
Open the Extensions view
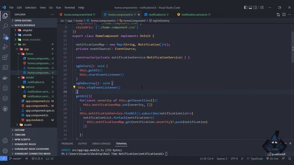tap(5, 57)
